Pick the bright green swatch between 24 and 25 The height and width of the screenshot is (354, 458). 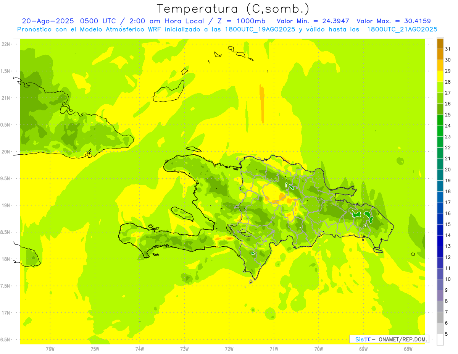tap(440, 120)
